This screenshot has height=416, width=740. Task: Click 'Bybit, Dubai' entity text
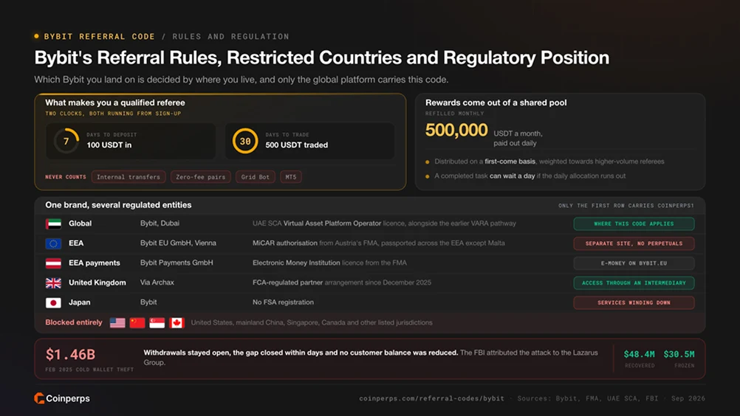(160, 223)
